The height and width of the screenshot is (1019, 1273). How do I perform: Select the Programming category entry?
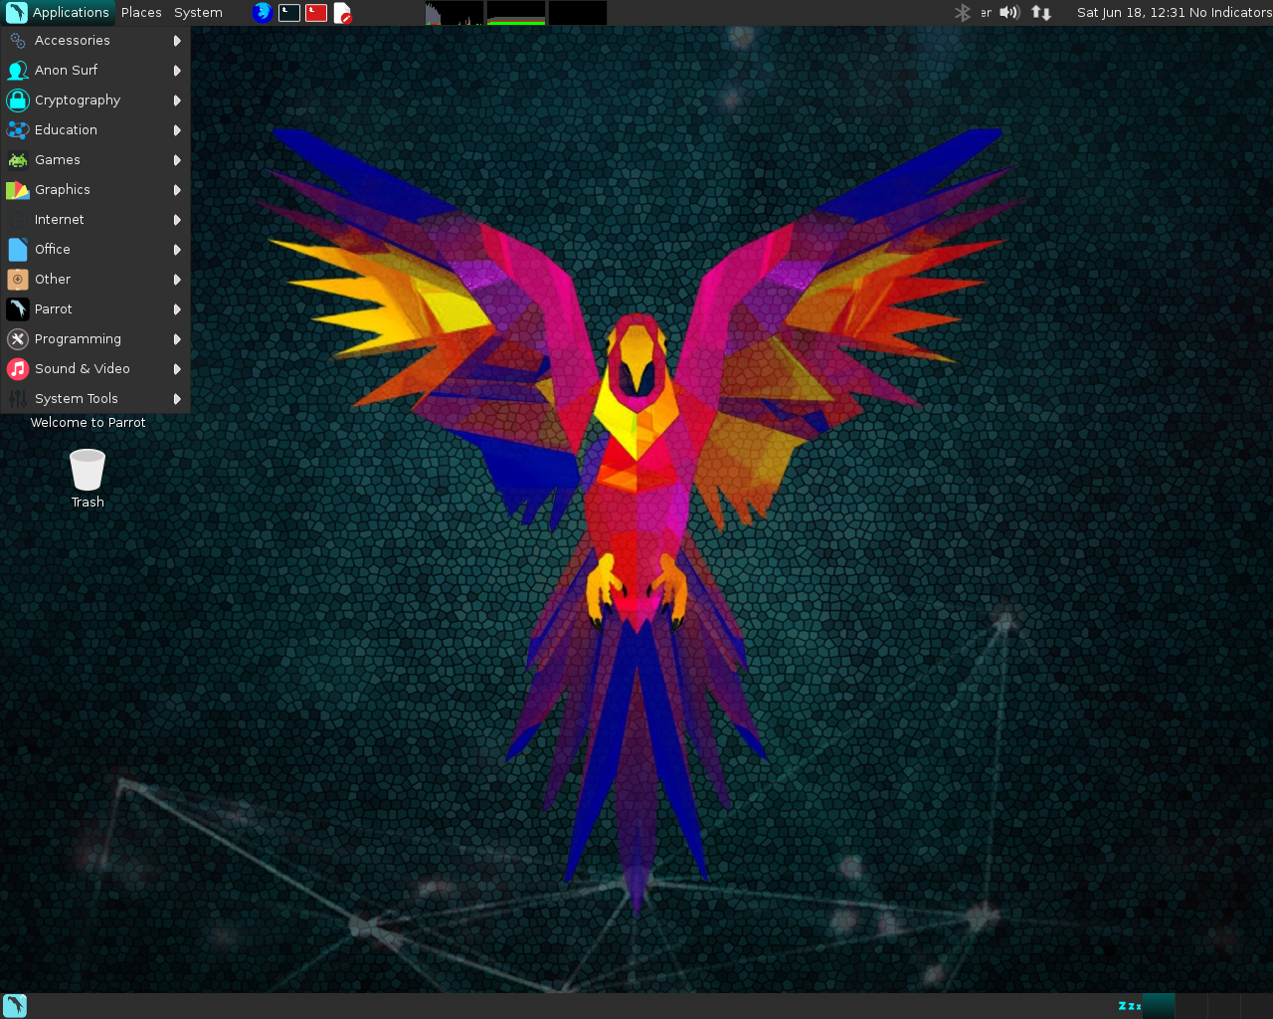pos(78,339)
